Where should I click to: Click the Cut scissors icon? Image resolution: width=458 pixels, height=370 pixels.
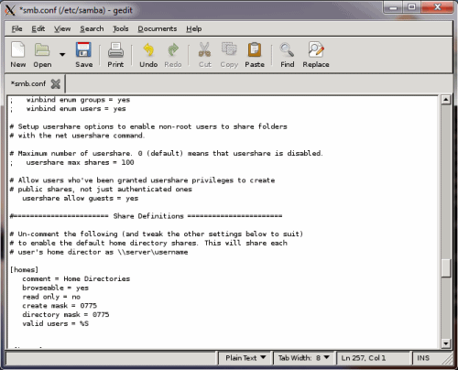204,49
